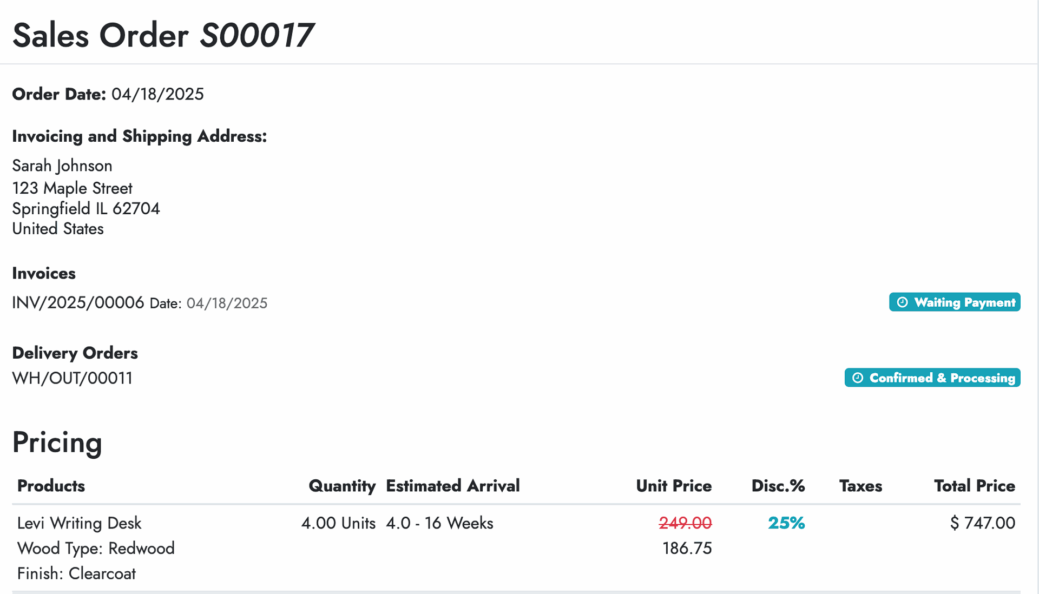
Task: Click the Confirmed & Processing status badge
Action: [x=932, y=378]
